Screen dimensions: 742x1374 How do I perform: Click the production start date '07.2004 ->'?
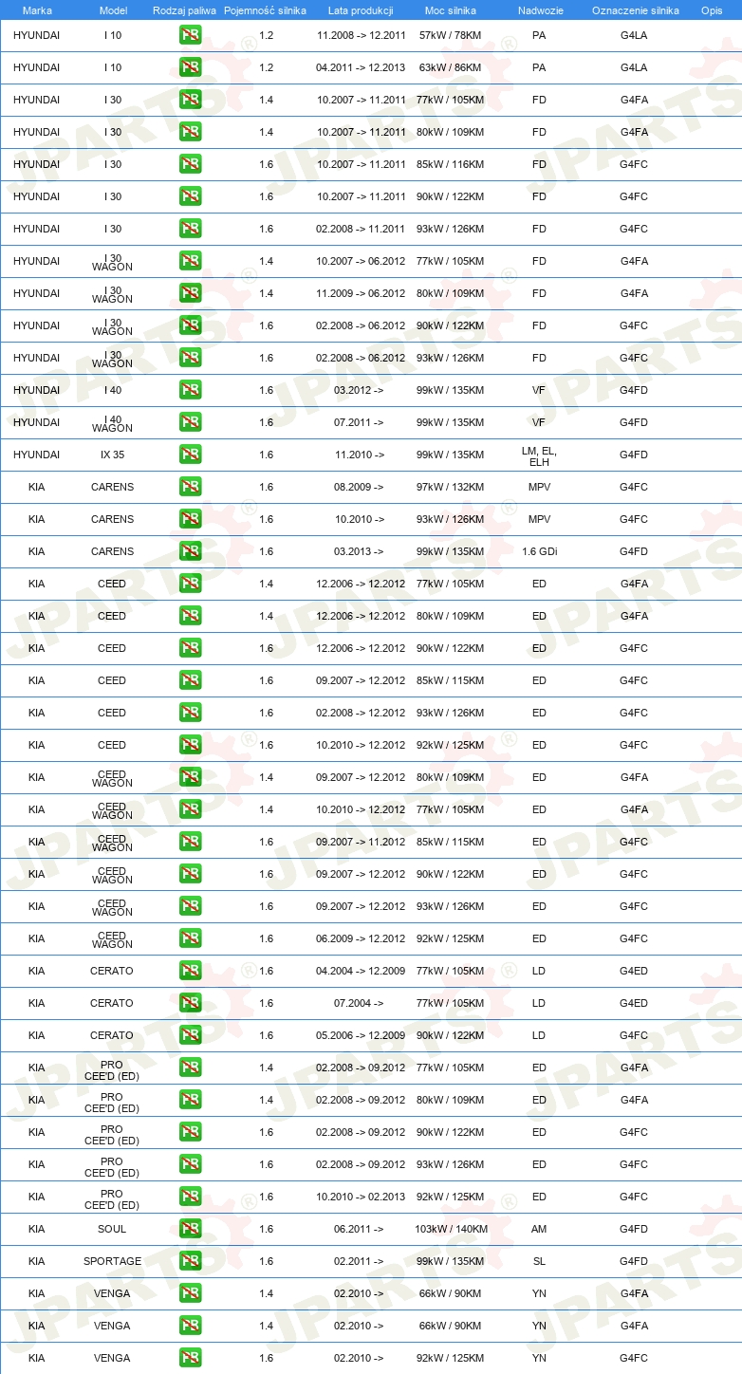pyautogui.click(x=359, y=1003)
